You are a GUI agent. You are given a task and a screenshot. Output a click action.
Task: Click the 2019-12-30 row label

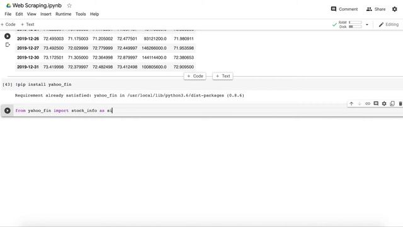(x=28, y=57)
